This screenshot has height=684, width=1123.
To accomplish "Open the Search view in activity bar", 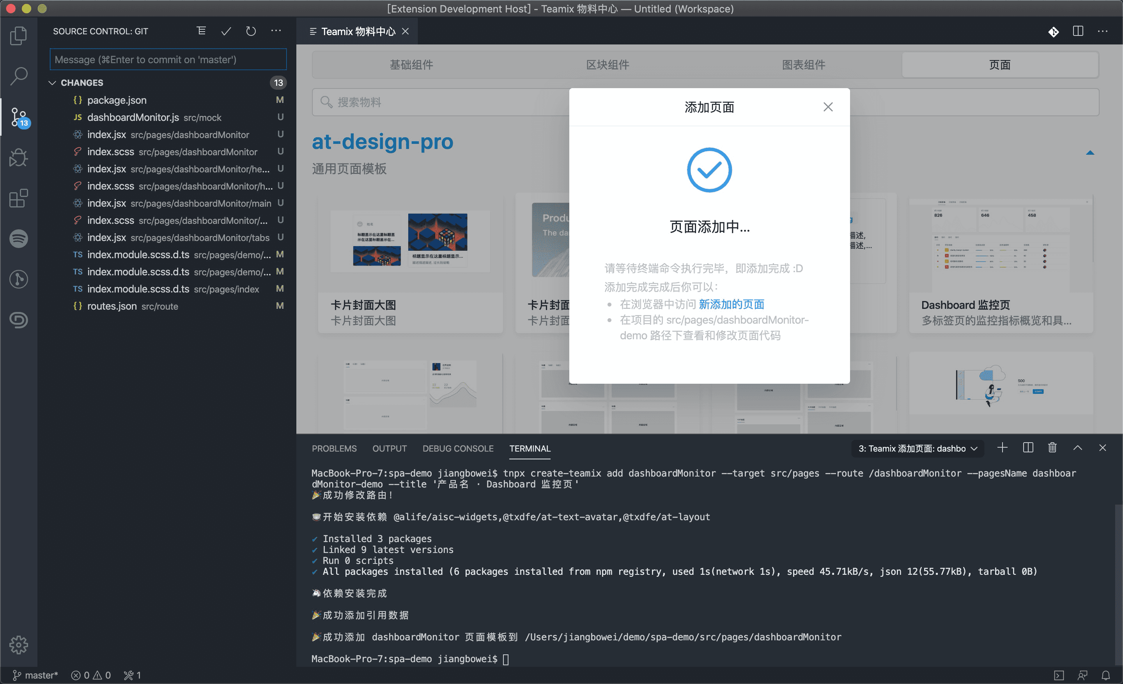I will point(18,76).
